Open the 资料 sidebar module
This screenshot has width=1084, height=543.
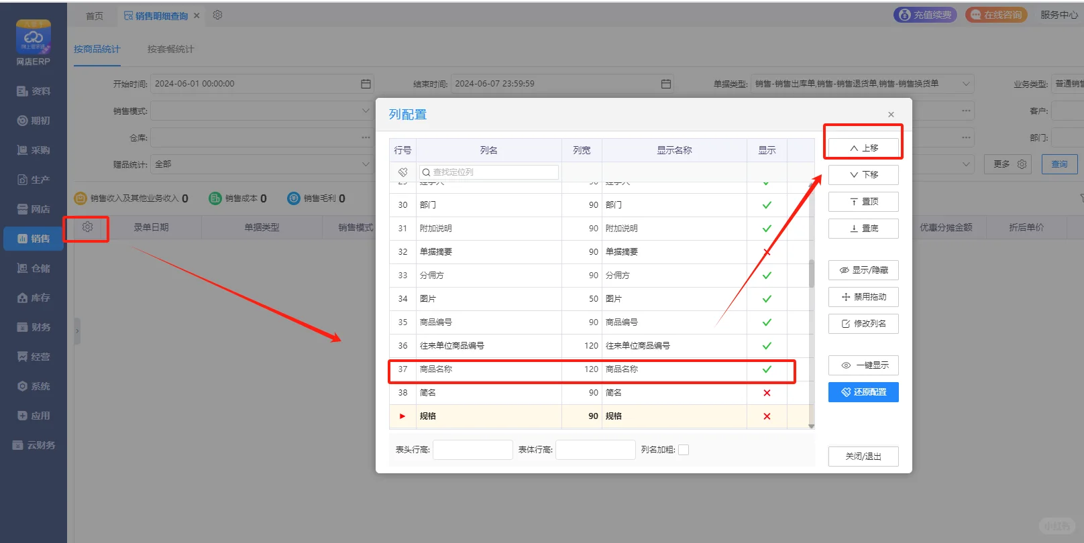pyautogui.click(x=34, y=91)
